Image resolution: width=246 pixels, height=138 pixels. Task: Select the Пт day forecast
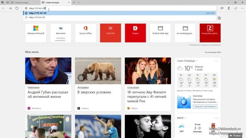206,80
